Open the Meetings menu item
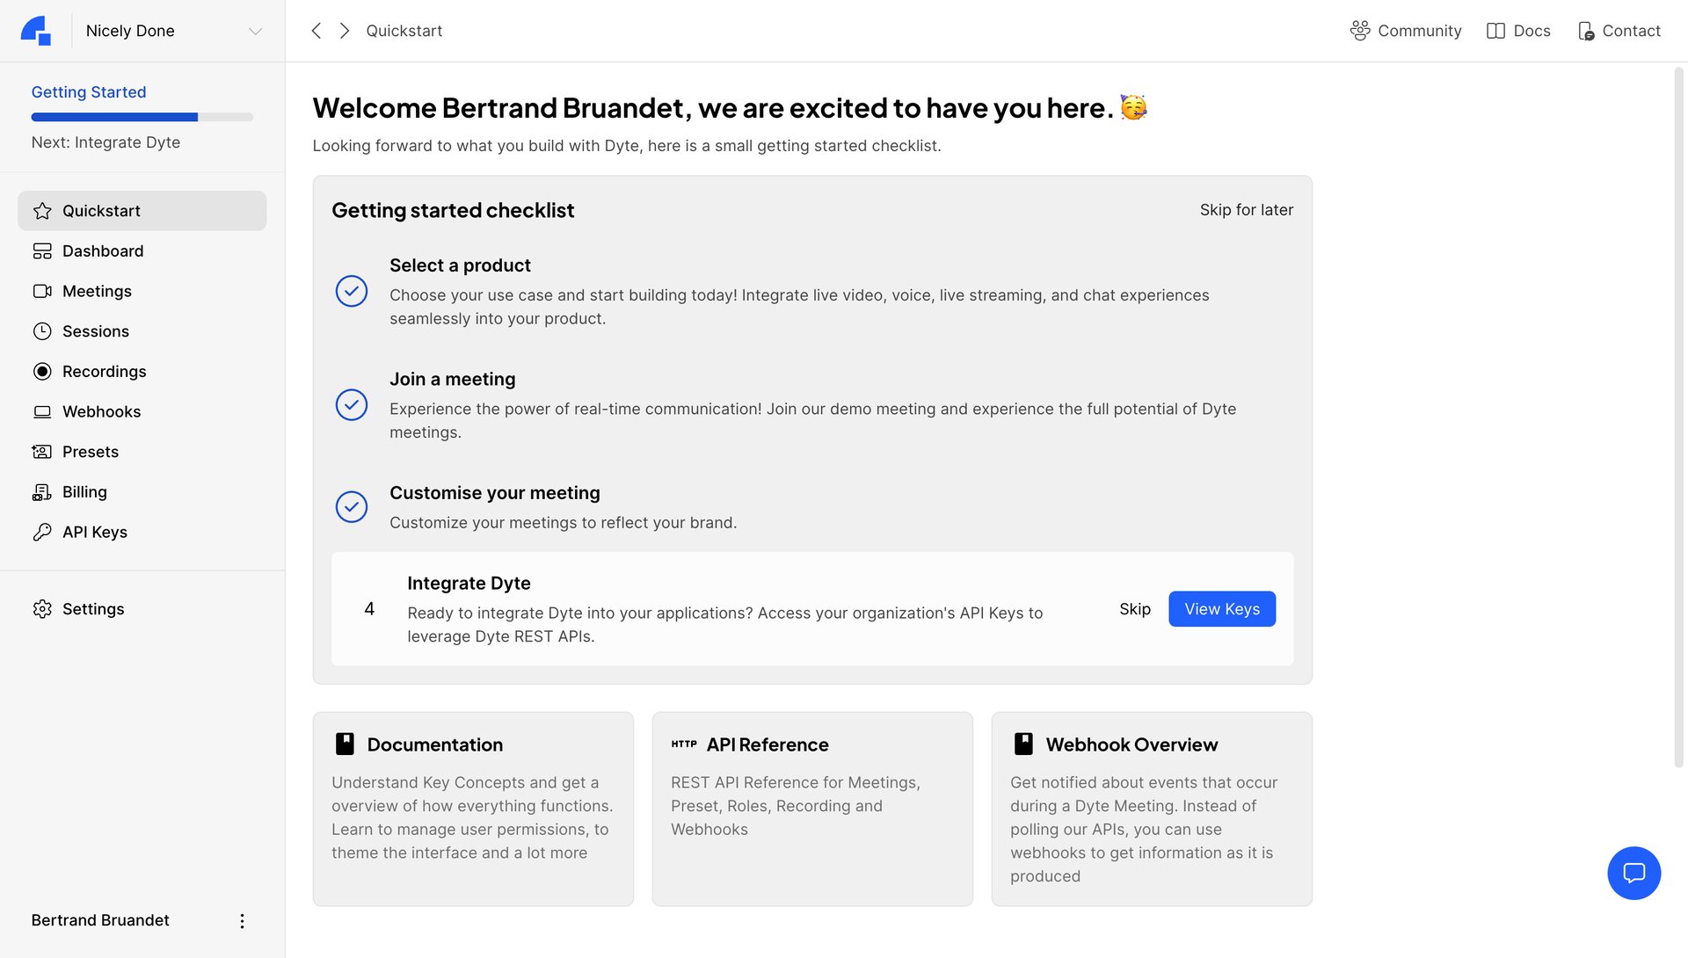This screenshot has height=958, width=1688. (97, 292)
